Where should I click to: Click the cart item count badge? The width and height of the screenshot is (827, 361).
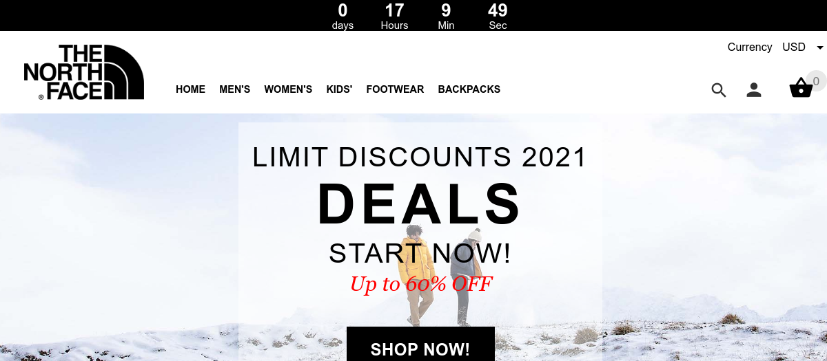816,81
